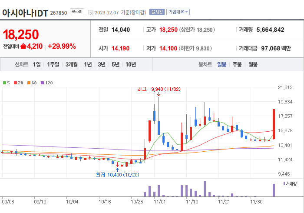Click the 거래대금 value 97,068 백만
Viewport: 304px width, 213px height.
coord(276,48)
